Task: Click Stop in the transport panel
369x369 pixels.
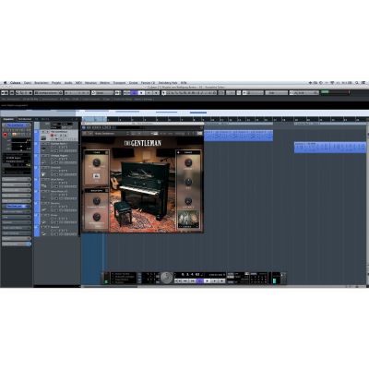Action: (x=208, y=280)
